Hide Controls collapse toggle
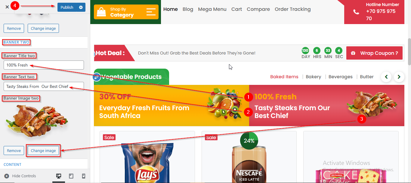 [20, 176]
